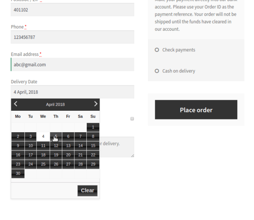Click the Delivery Date field
The height and width of the screenshot is (220, 254).
pyautogui.click(x=72, y=92)
